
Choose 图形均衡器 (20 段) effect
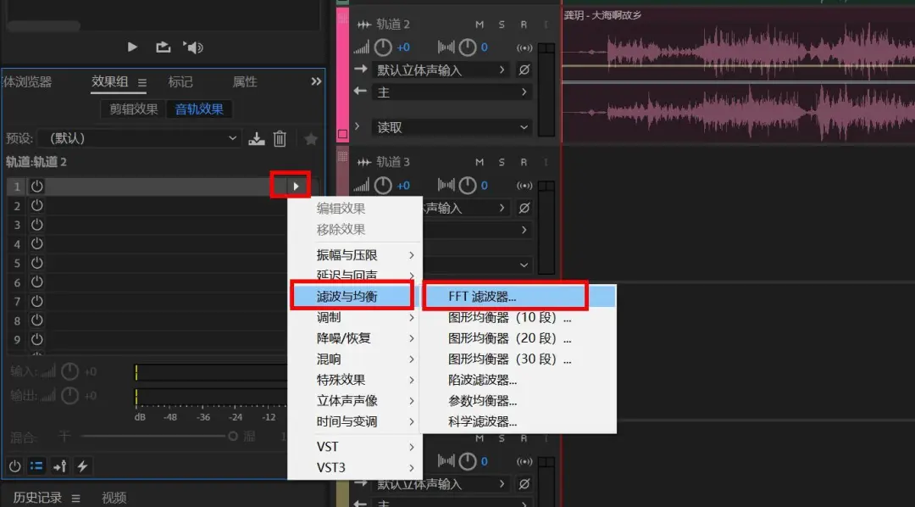[x=518, y=338]
